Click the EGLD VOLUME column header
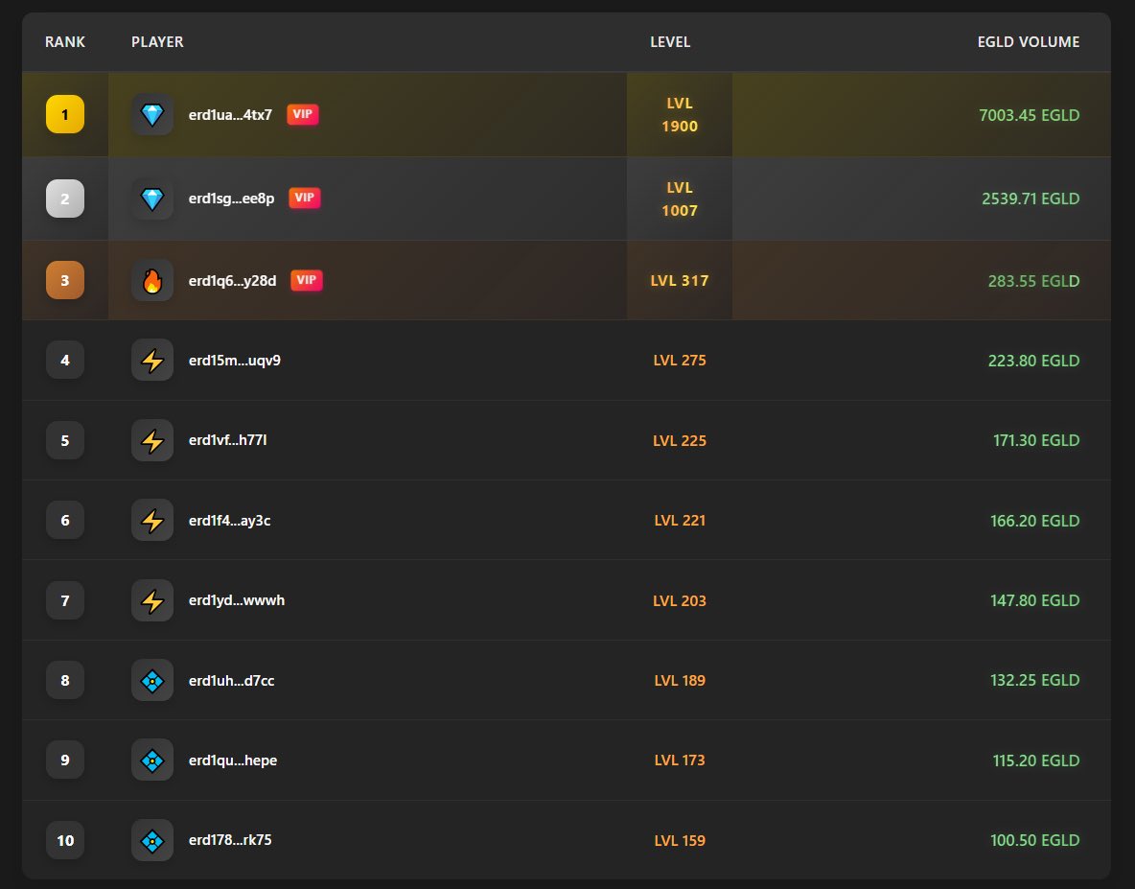The height and width of the screenshot is (889, 1135). pos(1028,42)
